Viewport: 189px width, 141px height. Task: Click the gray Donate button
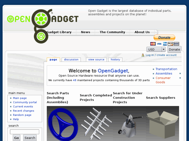point(174,49)
